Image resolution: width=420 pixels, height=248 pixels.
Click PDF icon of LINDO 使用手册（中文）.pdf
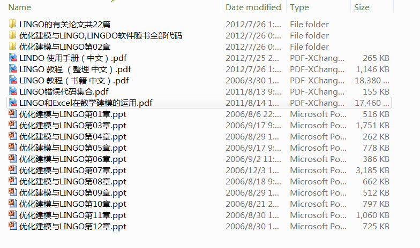(13, 58)
